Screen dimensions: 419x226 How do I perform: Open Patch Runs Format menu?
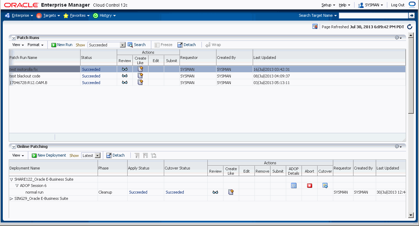pos(36,45)
